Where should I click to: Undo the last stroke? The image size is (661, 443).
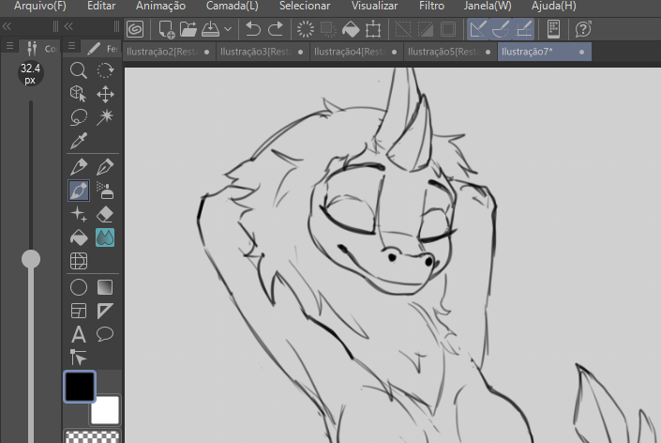point(253,29)
